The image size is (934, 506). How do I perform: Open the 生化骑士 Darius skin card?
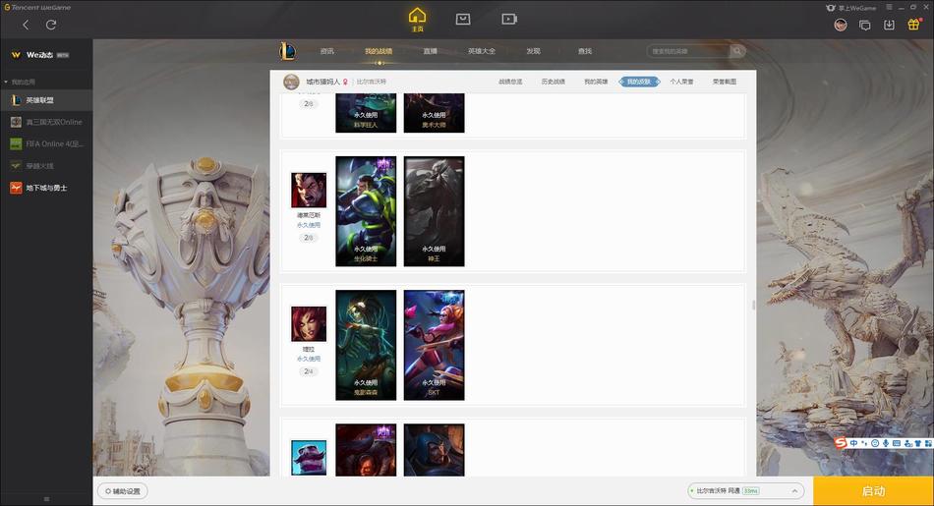(x=366, y=211)
